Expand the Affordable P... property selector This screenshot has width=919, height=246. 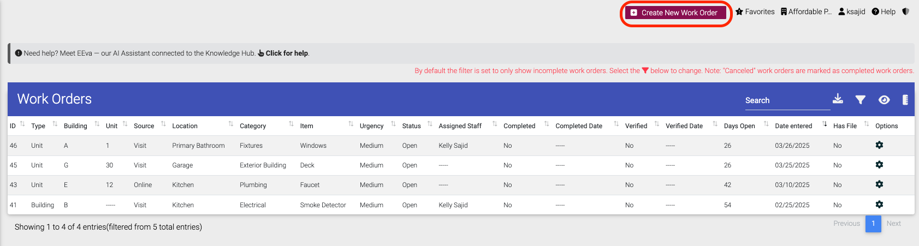pyautogui.click(x=806, y=11)
